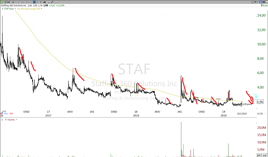Click the STAF ticker symbol field
This screenshot has width=268, height=157.
point(7,2)
